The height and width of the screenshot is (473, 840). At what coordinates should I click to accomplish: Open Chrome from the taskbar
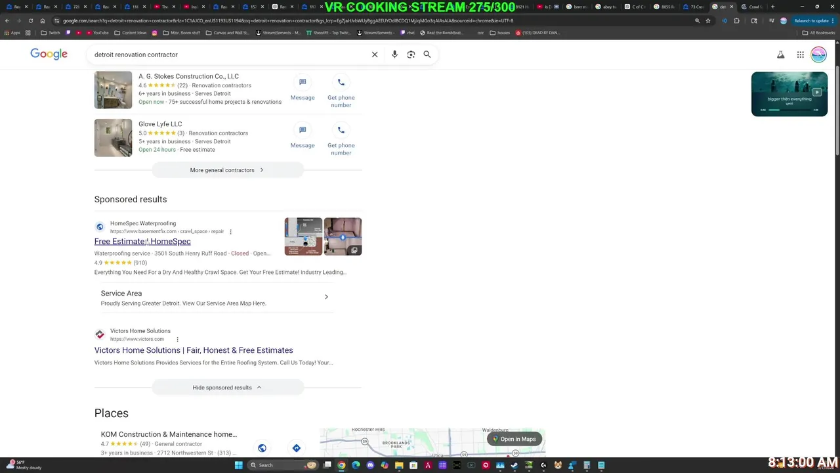[x=341, y=465]
